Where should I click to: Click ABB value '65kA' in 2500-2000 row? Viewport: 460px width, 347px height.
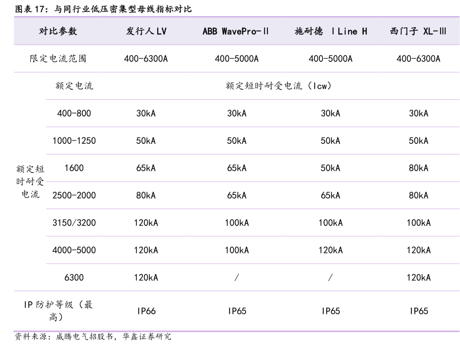[x=237, y=195]
